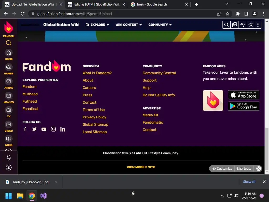
Task: Open the Media Kit link
Action: pos(151,115)
